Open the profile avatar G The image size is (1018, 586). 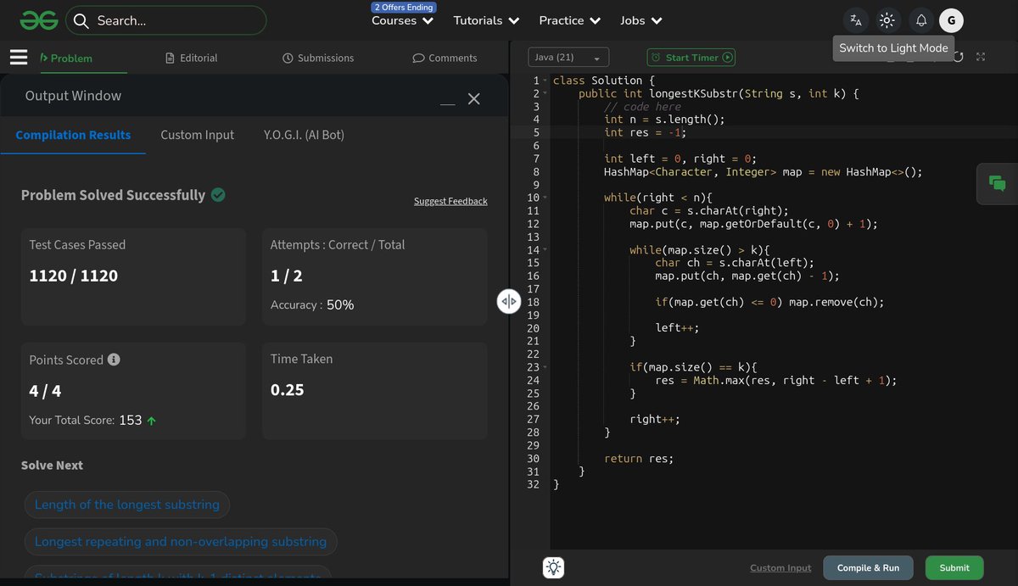(x=951, y=20)
